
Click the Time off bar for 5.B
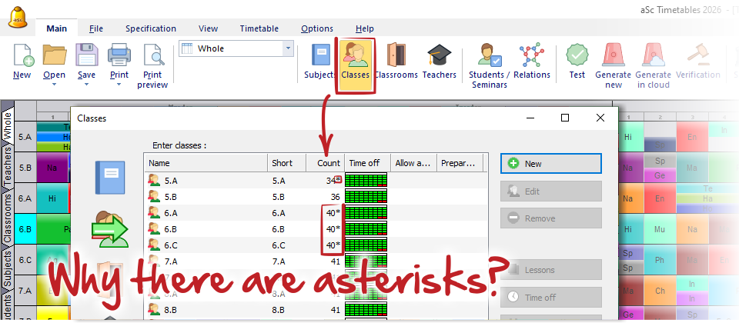pyautogui.click(x=366, y=196)
